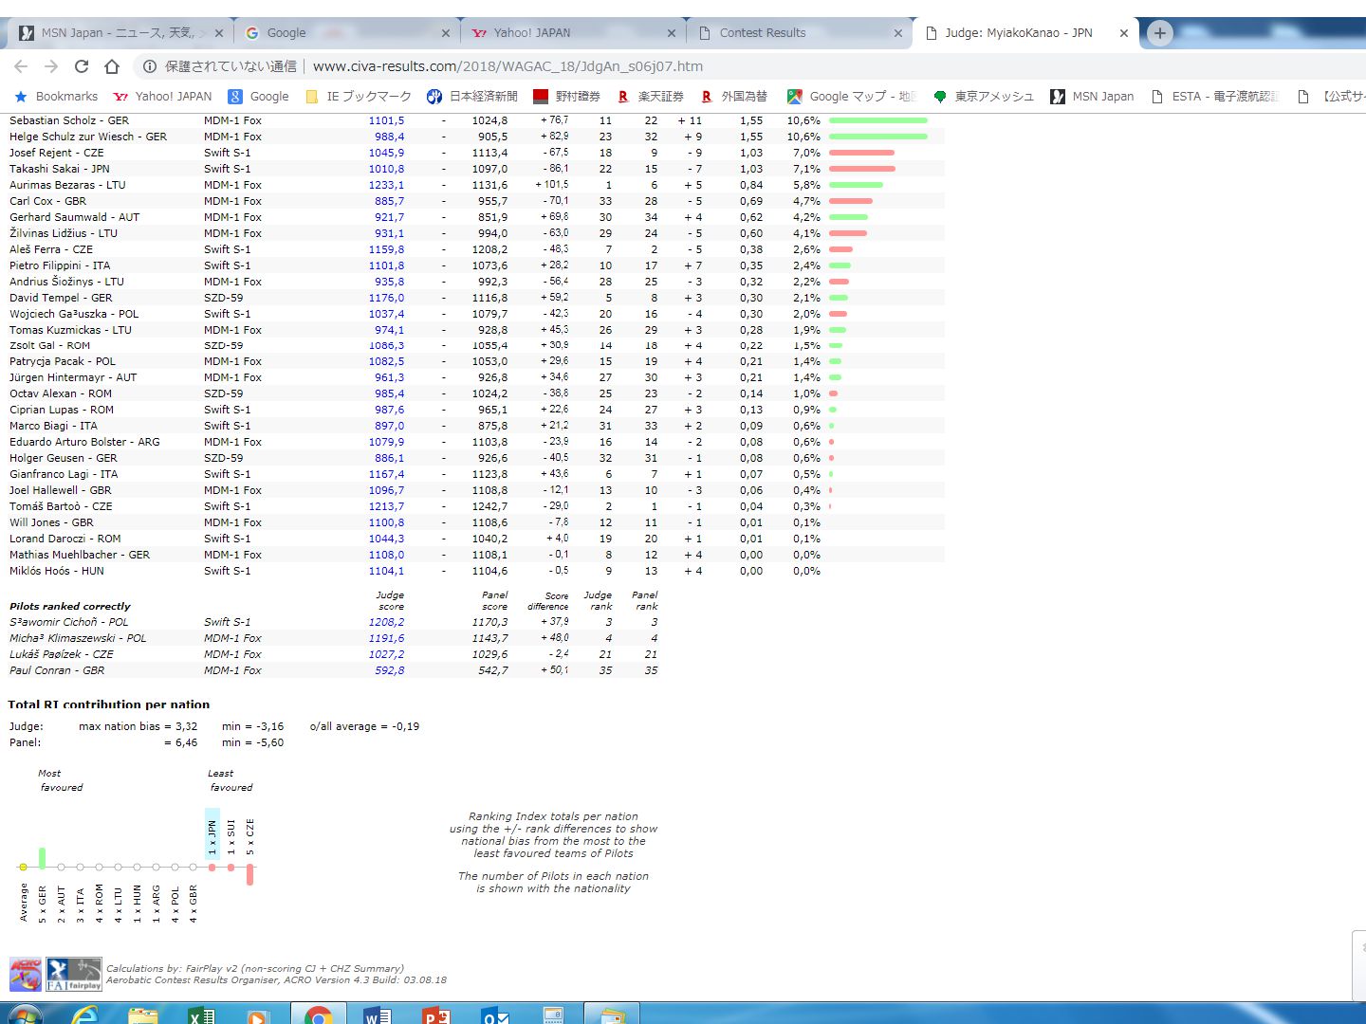Image resolution: width=1366 pixels, height=1024 pixels.
Task: Open the 楽天証券 bookmark
Action: (x=651, y=97)
